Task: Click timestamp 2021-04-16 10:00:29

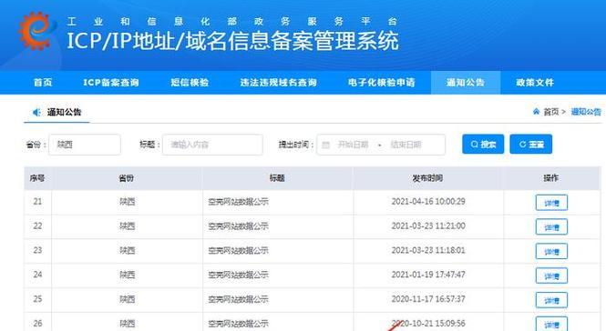Action: point(428,201)
